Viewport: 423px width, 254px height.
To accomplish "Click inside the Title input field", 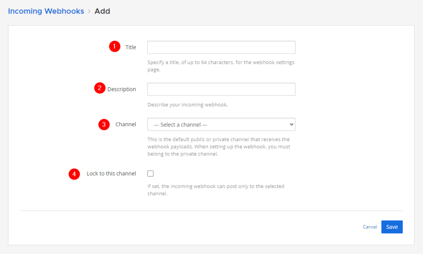I will point(221,47).
